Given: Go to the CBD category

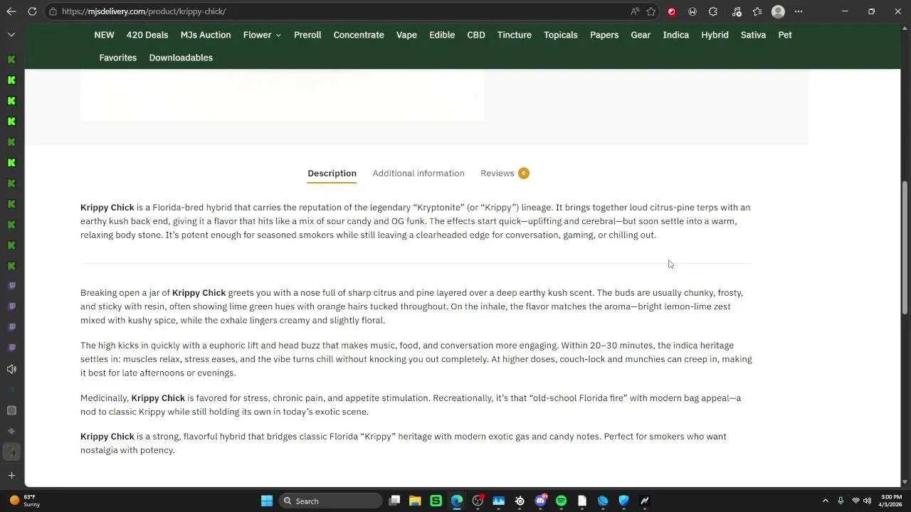Looking at the screenshot, I should coord(476,35).
